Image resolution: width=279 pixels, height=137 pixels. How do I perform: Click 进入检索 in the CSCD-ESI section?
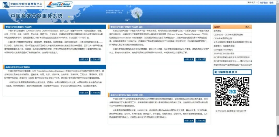(189, 59)
